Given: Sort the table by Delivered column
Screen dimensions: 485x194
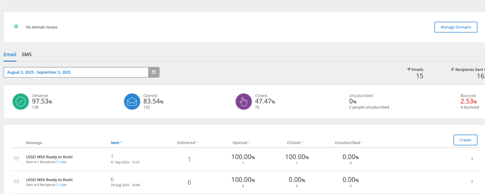Looking at the screenshot, I should pyautogui.click(x=187, y=143).
